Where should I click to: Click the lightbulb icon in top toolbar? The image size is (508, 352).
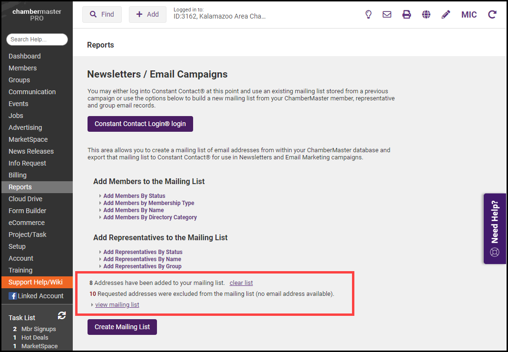point(368,14)
